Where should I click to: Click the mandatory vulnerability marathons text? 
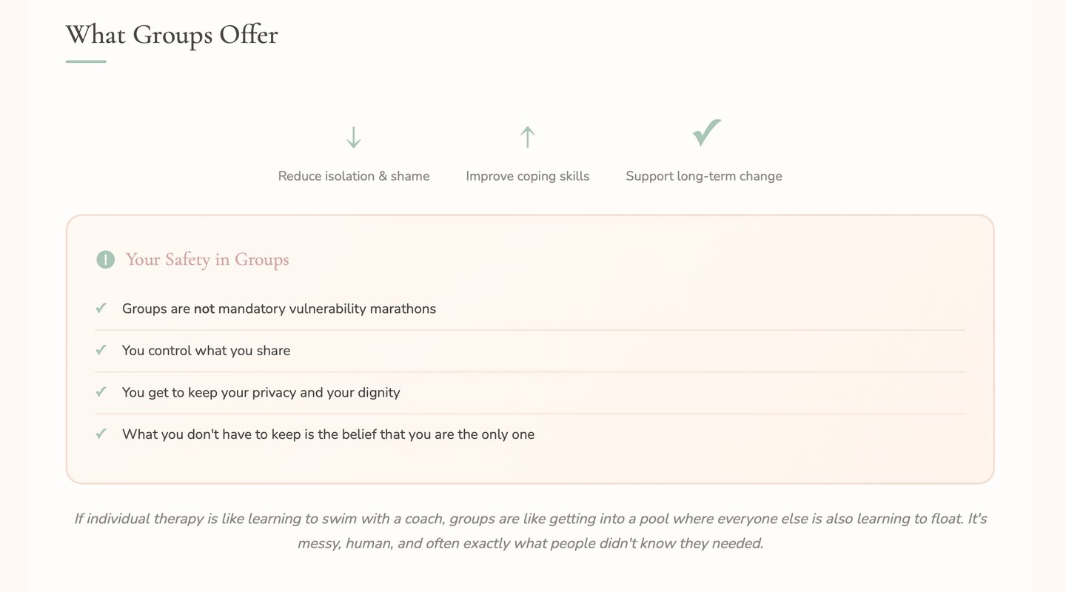(x=326, y=309)
